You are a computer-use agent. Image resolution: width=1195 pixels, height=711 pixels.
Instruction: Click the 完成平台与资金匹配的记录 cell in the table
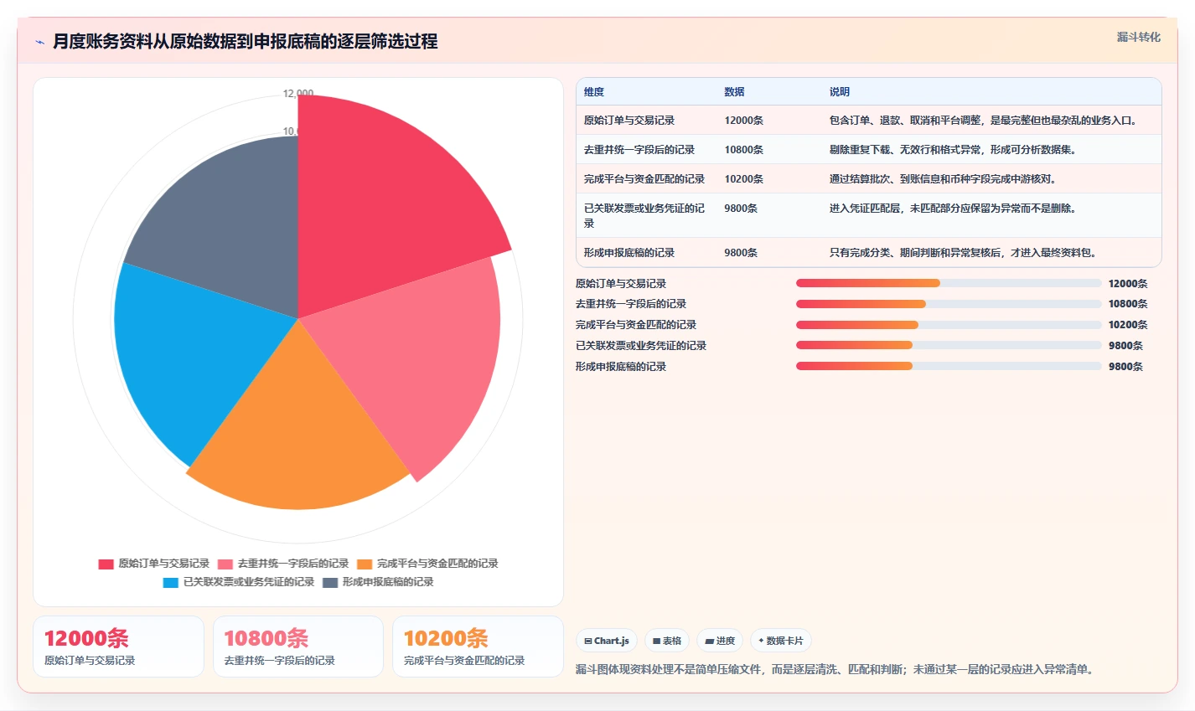[644, 179]
